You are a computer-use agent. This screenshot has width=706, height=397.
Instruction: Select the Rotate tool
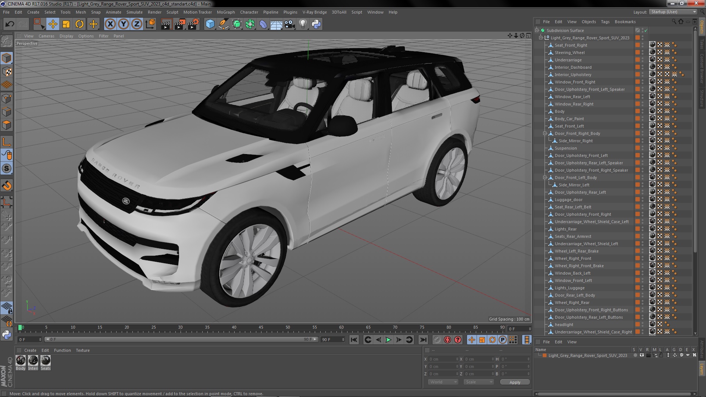pos(79,24)
